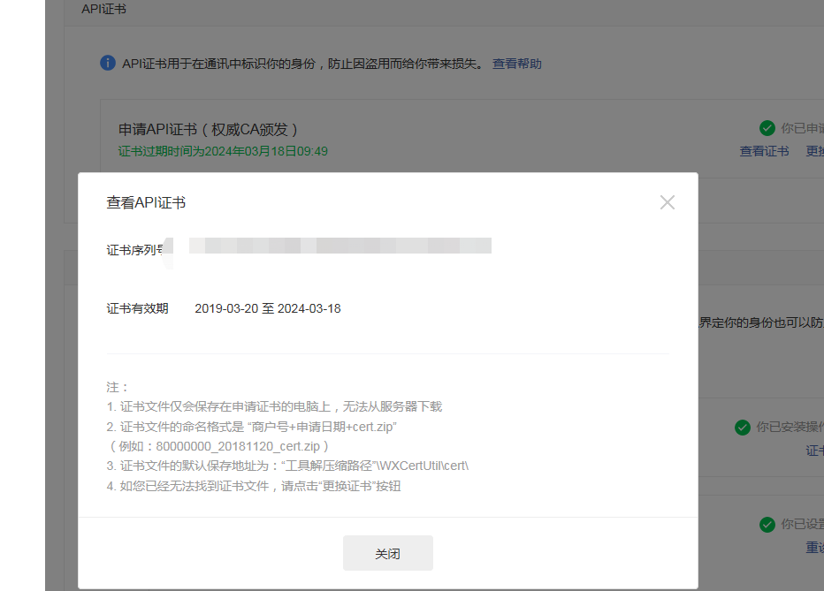
Task: Click the blue info icon beside API证书 description
Action: [x=108, y=63]
